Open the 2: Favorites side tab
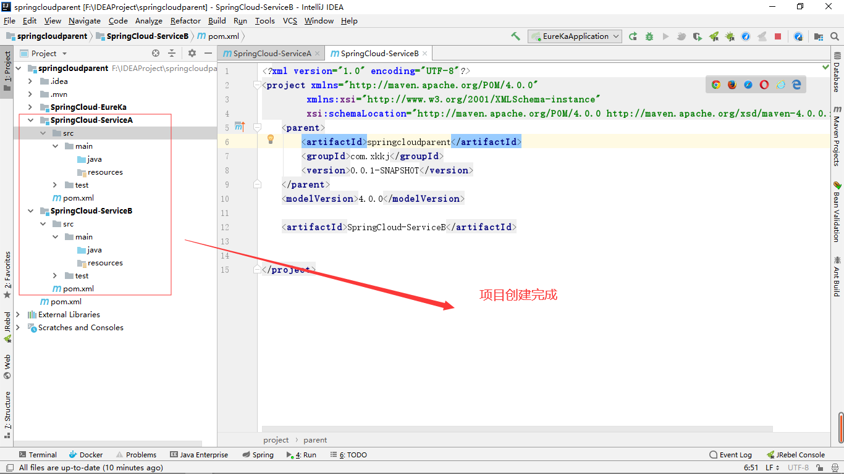Viewport: 844px width, 474px height. pos(7,275)
